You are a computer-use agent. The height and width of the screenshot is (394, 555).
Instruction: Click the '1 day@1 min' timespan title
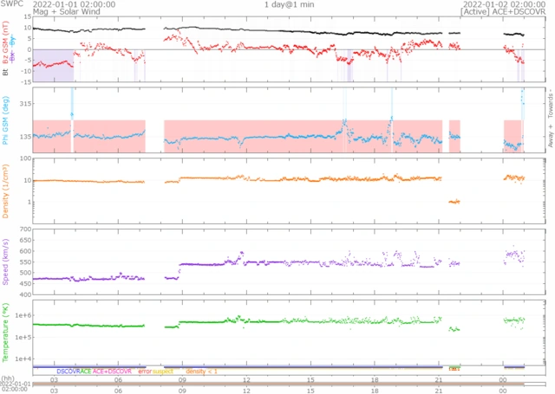click(291, 4)
